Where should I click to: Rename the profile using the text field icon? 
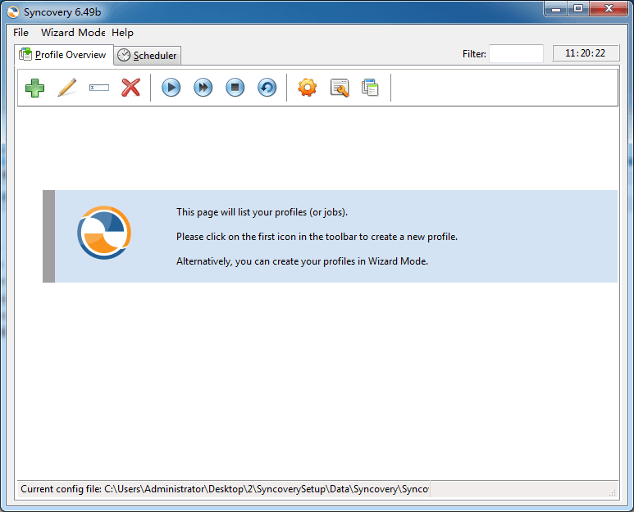(99, 88)
